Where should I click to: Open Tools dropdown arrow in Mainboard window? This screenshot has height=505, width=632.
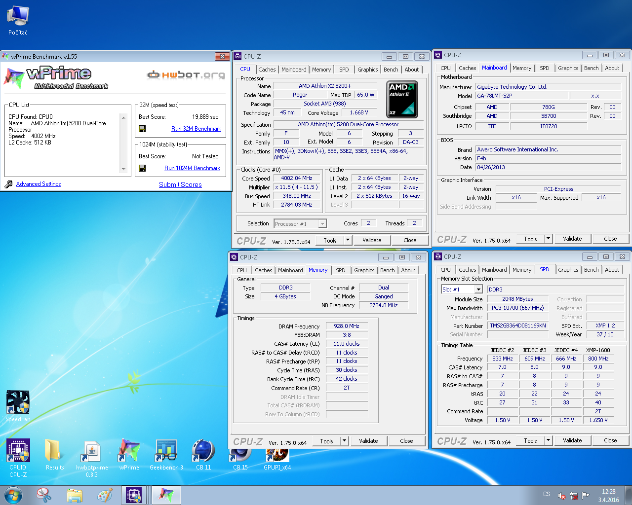click(548, 239)
